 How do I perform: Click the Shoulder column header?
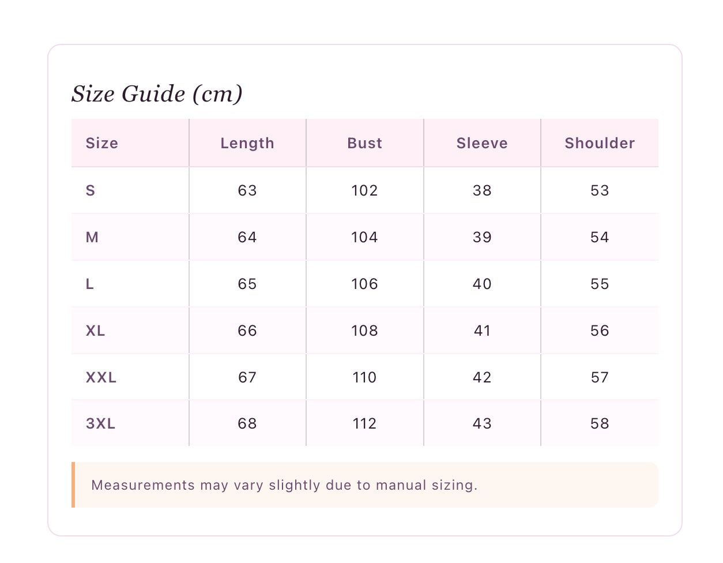(x=600, y=143)
